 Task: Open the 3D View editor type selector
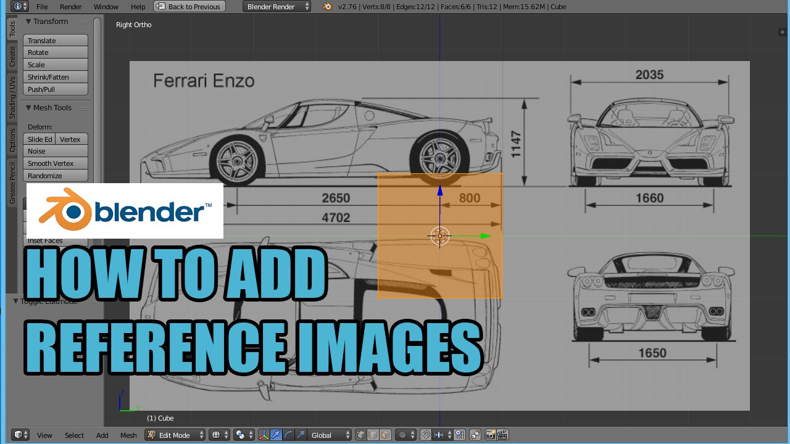21,435
